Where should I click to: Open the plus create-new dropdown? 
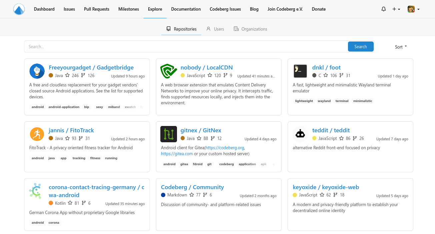396,9
